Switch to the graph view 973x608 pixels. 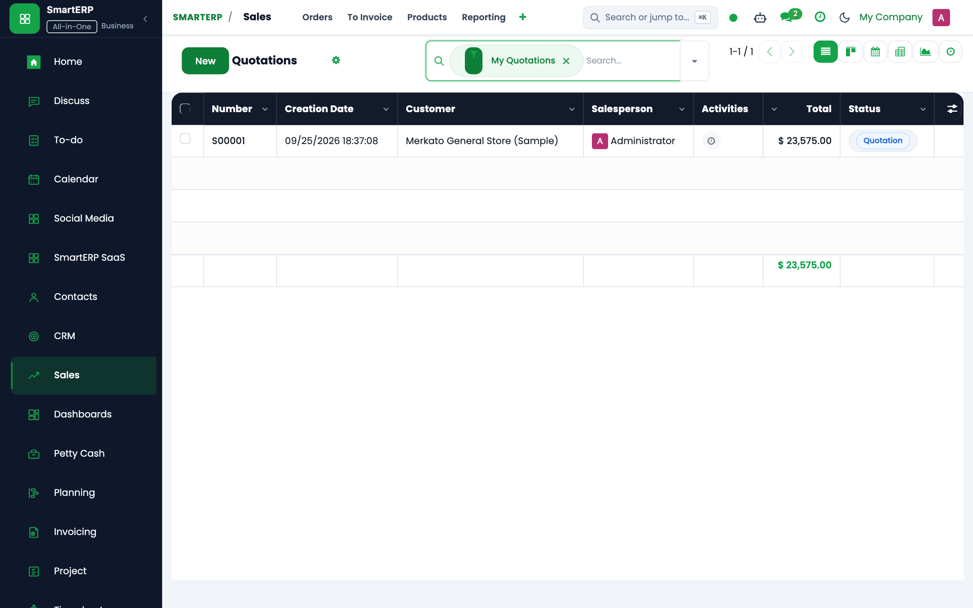(925, 52)
